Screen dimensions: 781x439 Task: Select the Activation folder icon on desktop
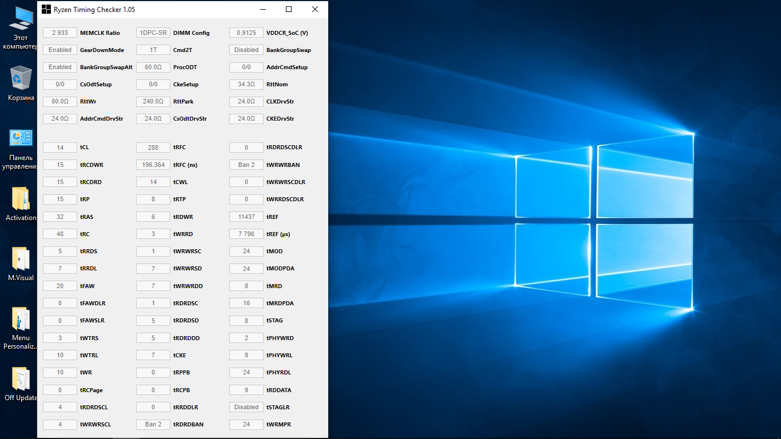pyautogui.click(x=21, y=204)
